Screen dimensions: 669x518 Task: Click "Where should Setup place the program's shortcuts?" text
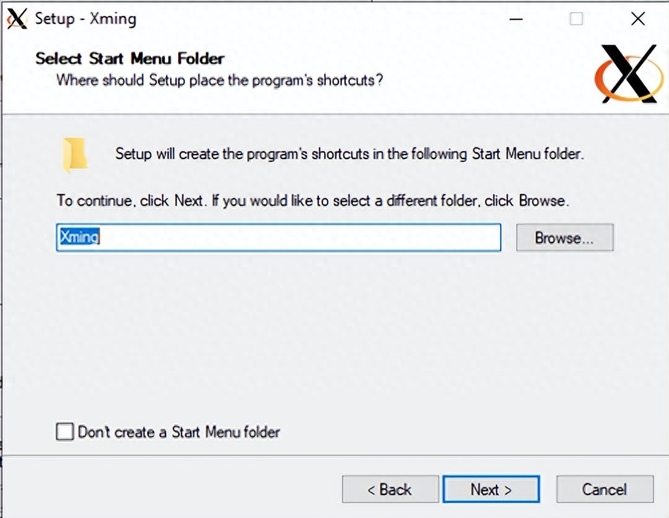click(220, 80)
